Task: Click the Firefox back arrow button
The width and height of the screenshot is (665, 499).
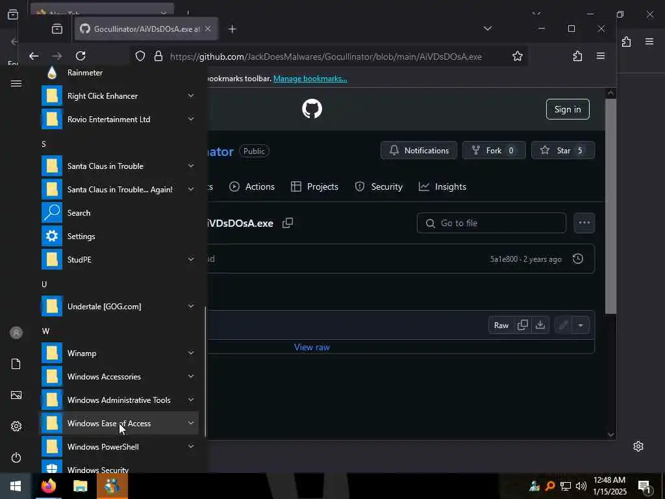Action: coord(34,56)
